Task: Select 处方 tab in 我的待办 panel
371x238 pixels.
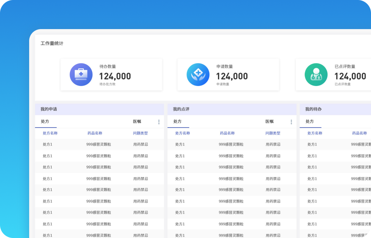Action: tap(310, 121)
